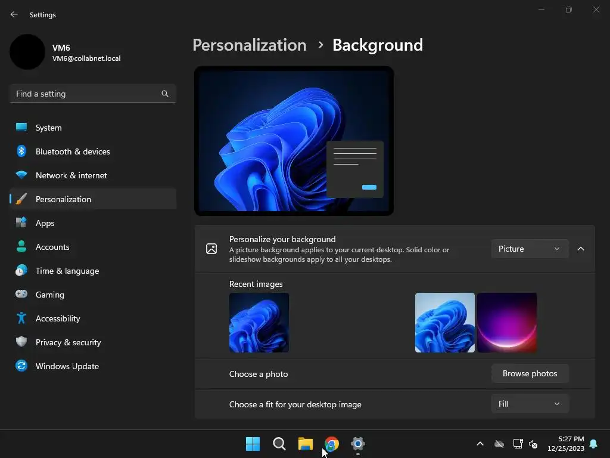Click the Time & language clock icon

(x=21, y=270)
